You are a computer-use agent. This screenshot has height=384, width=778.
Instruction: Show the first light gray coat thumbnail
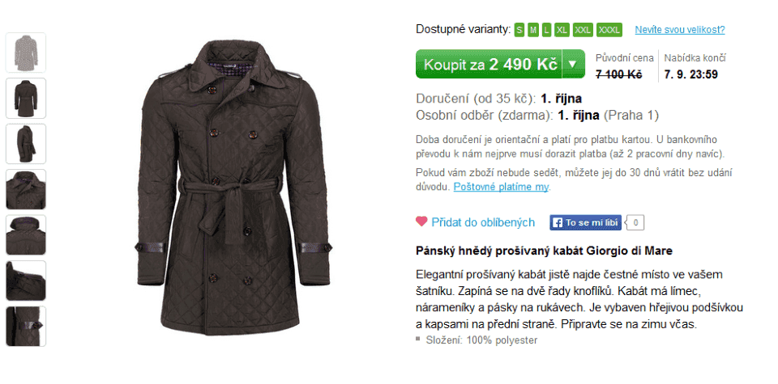point(26,53)
